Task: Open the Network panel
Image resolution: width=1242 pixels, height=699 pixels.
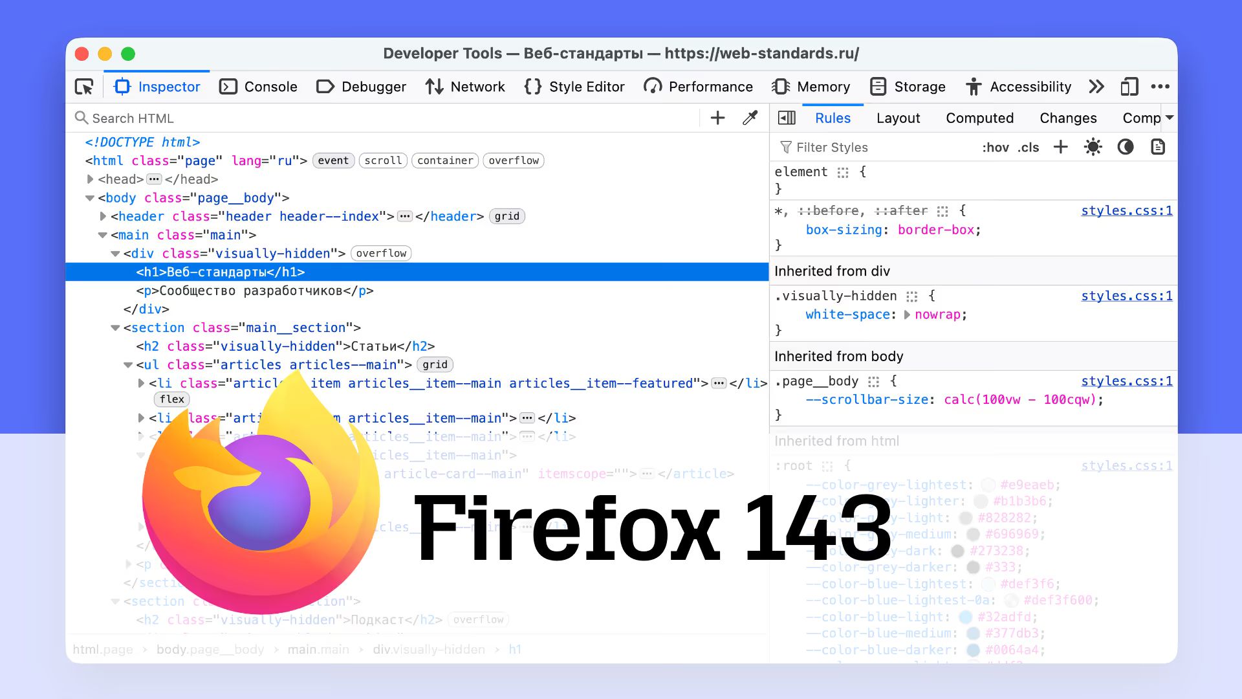Action: pyautogui.click(x=465, y=86)
